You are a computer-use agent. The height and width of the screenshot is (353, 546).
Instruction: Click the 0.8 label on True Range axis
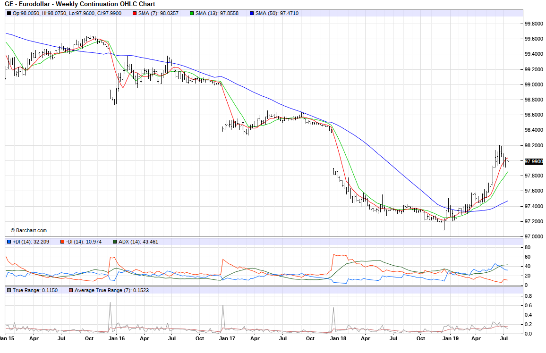528,296
